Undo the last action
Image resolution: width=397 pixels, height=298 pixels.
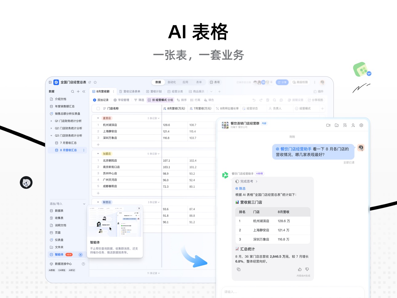pyautogui.click(x=254, y=100)
